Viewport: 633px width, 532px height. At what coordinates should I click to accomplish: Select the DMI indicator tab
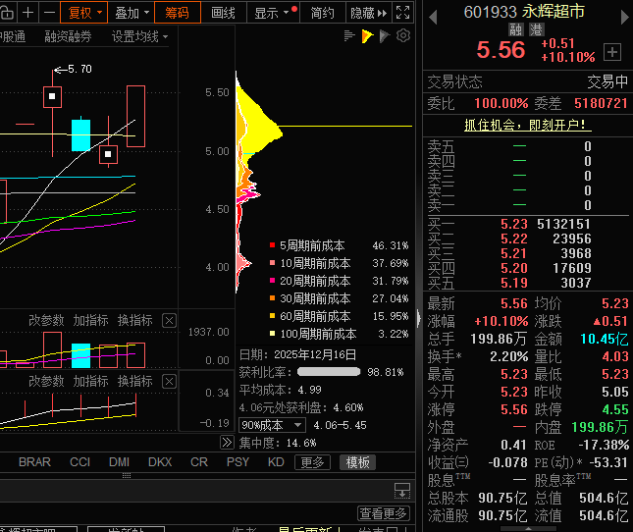pos(119,462)
